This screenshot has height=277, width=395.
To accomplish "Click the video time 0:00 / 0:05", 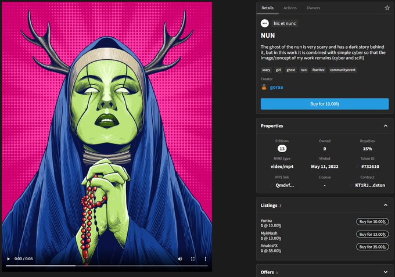I will (x=23, y=259).
